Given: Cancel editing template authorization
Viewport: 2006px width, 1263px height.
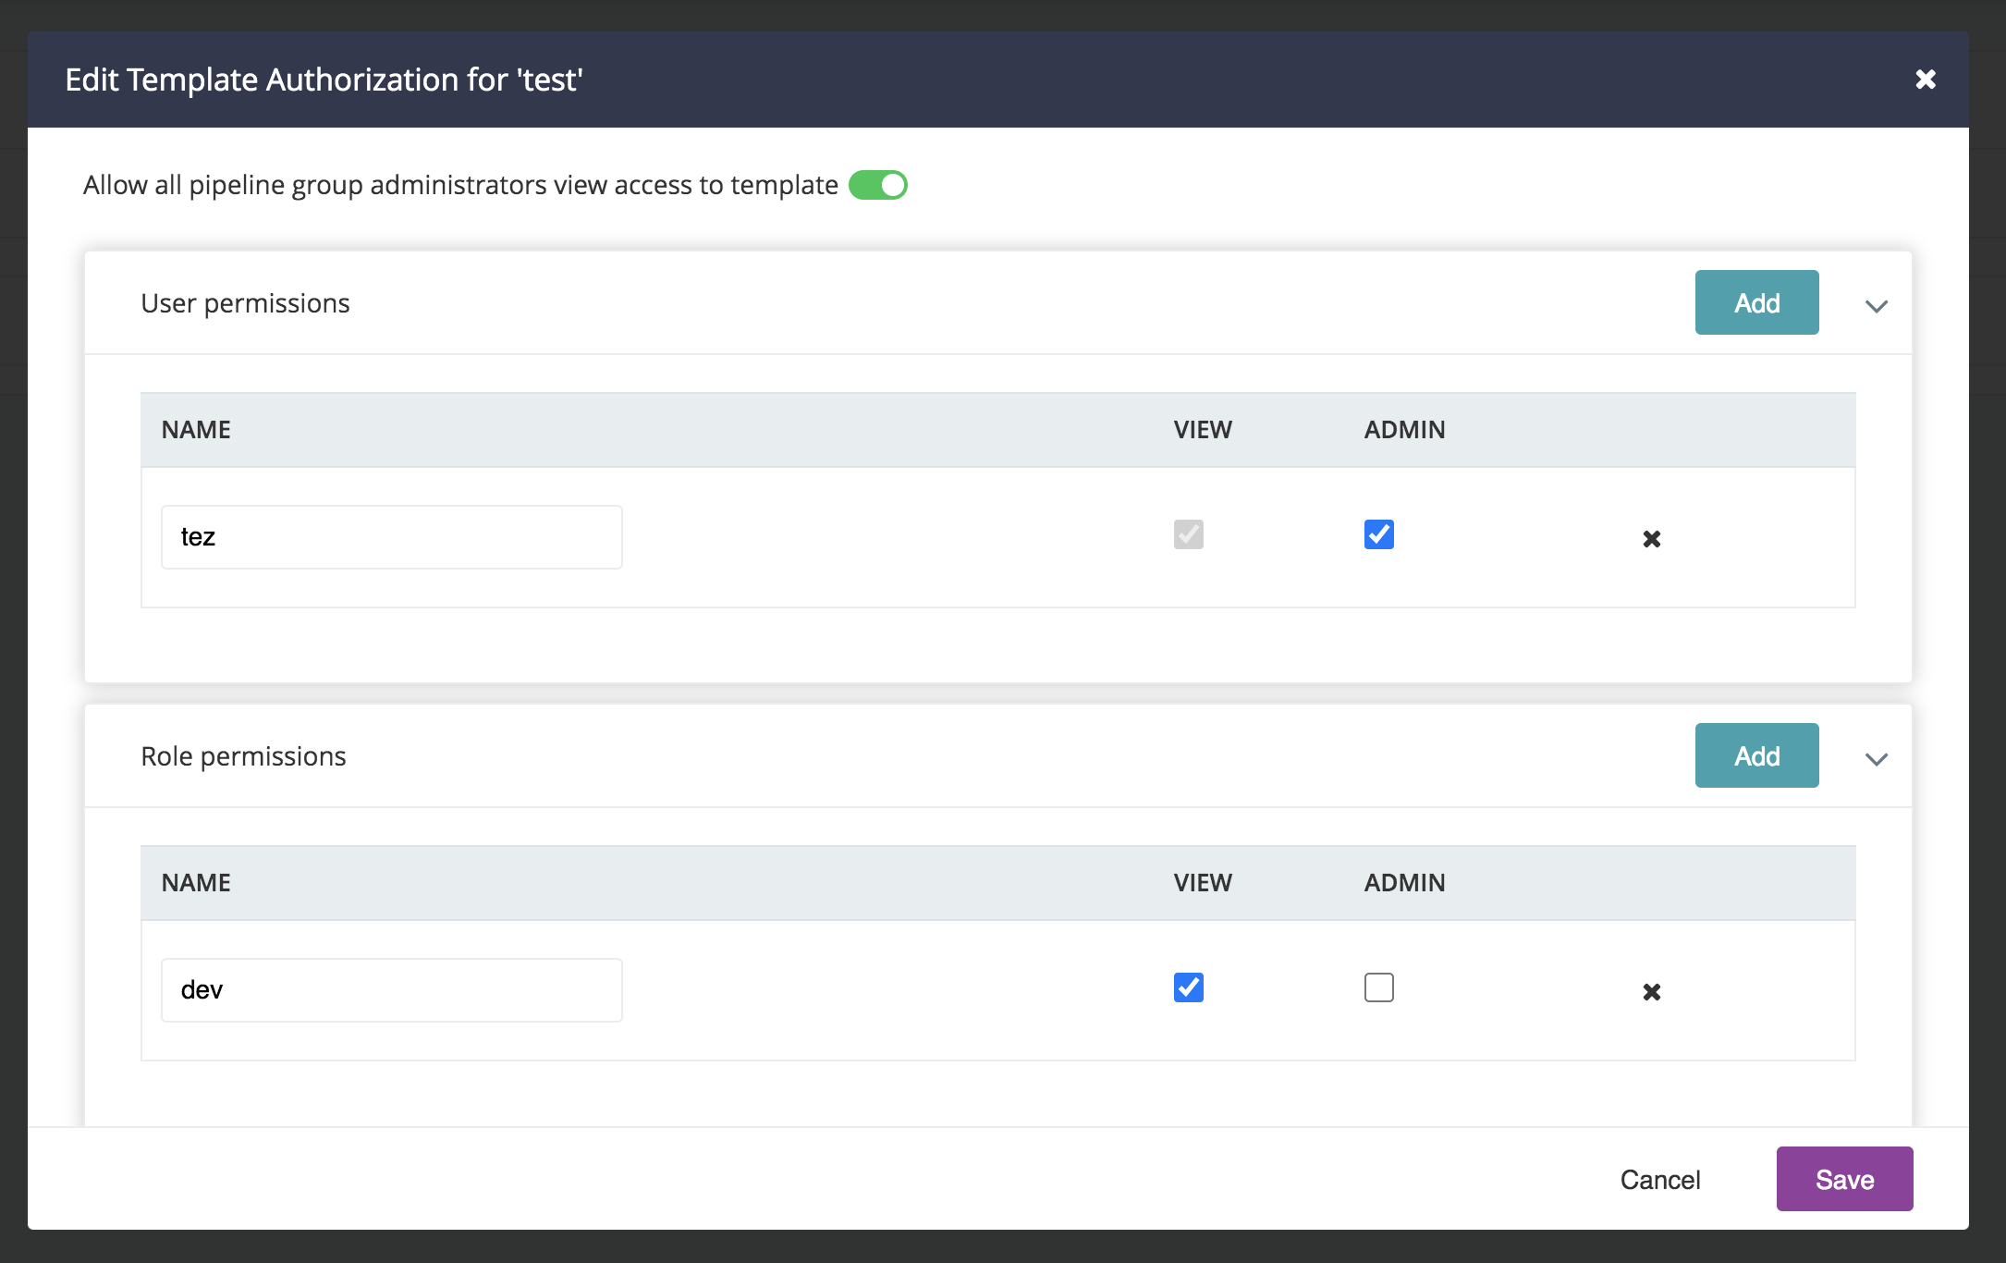Looking at the screenshot, I should (x=1660, y=1179).
